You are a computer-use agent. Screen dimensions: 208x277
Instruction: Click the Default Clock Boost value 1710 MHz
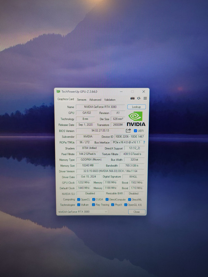137,188
